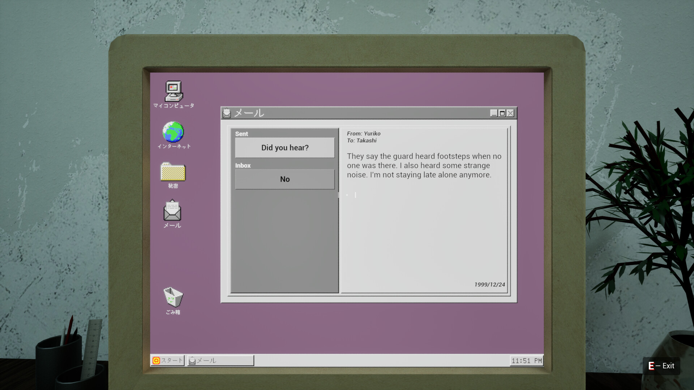Minimize the メール window
The image size is (694, 390).
(x=494, y=113)
